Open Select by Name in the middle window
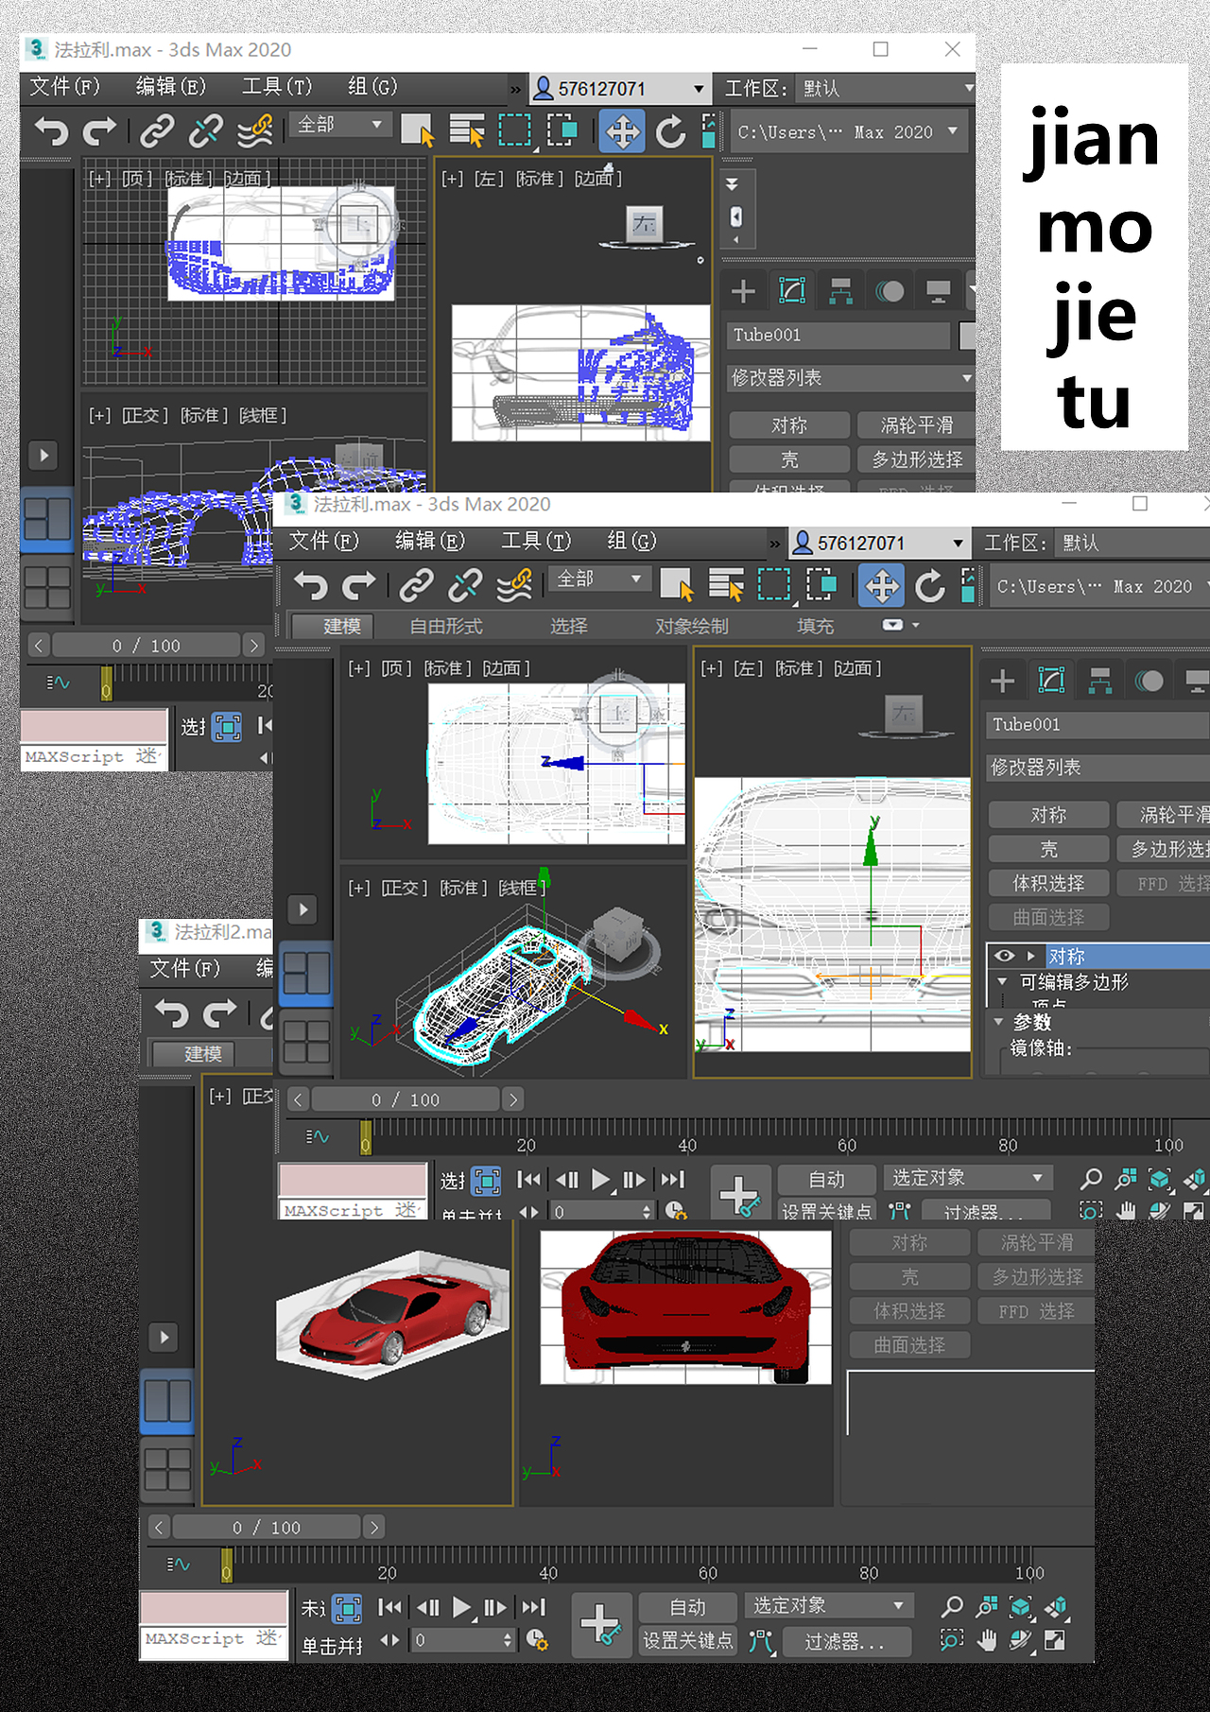This screenshot has width=1210, height=1712. [726, 586]
